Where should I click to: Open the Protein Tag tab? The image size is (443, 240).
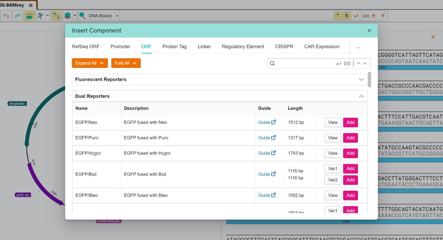[x=174, y=46]
